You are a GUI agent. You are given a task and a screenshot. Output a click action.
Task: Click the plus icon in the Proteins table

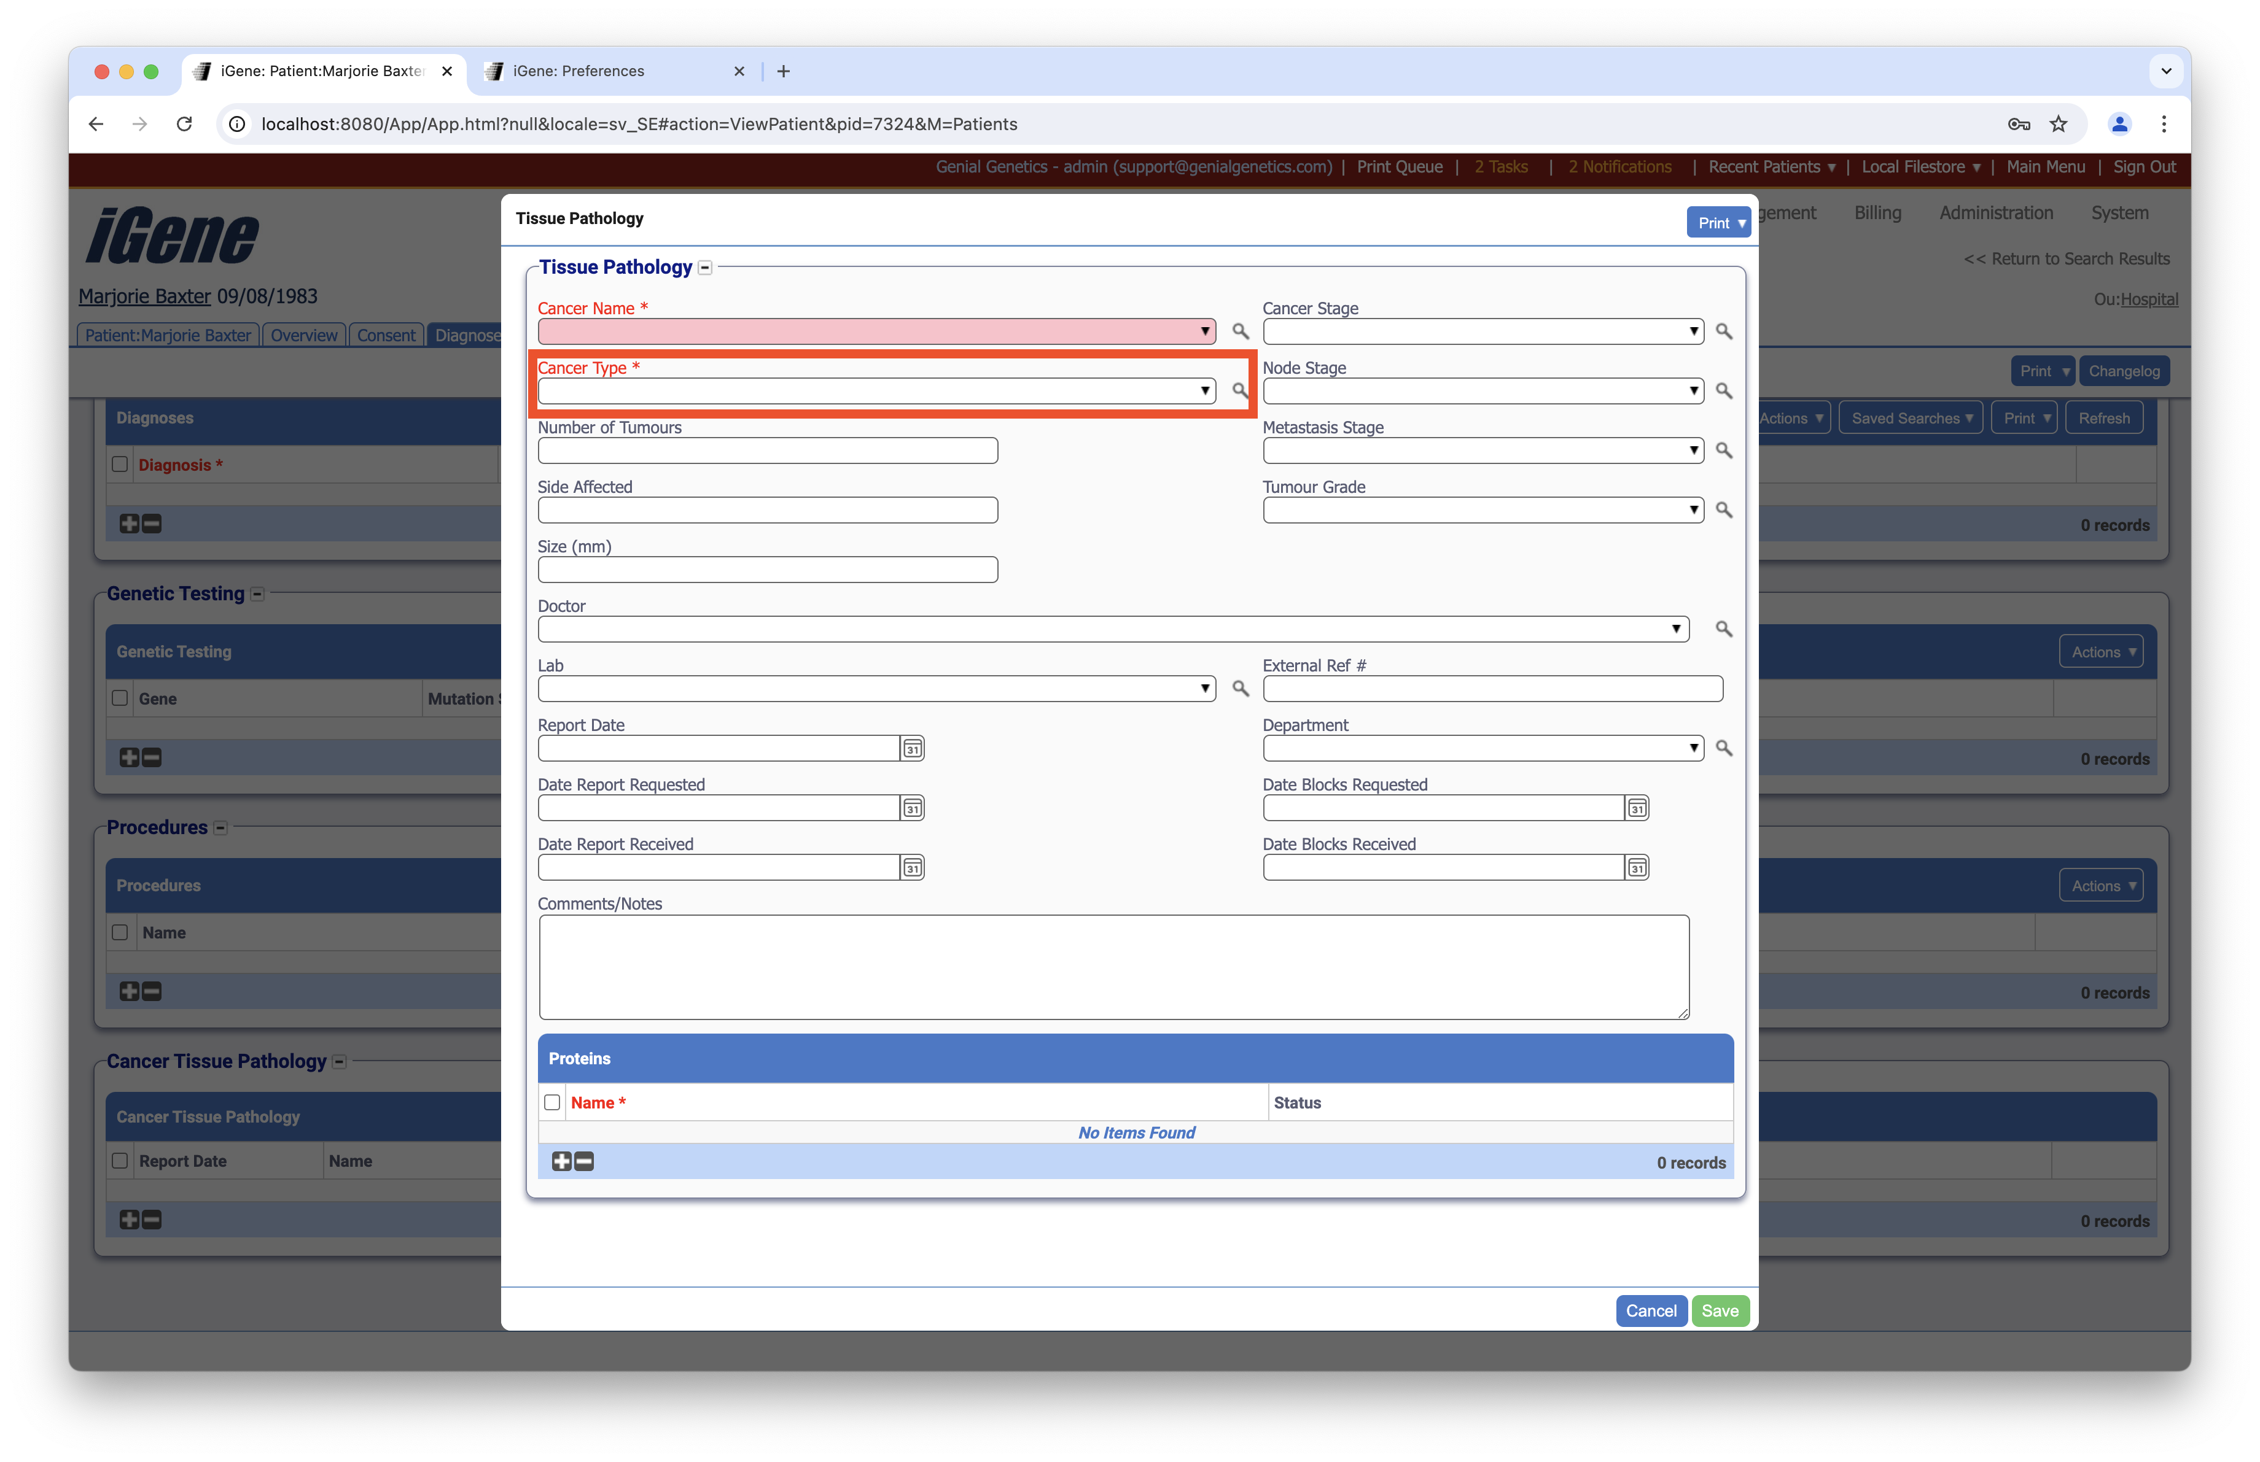(561, 1161)
